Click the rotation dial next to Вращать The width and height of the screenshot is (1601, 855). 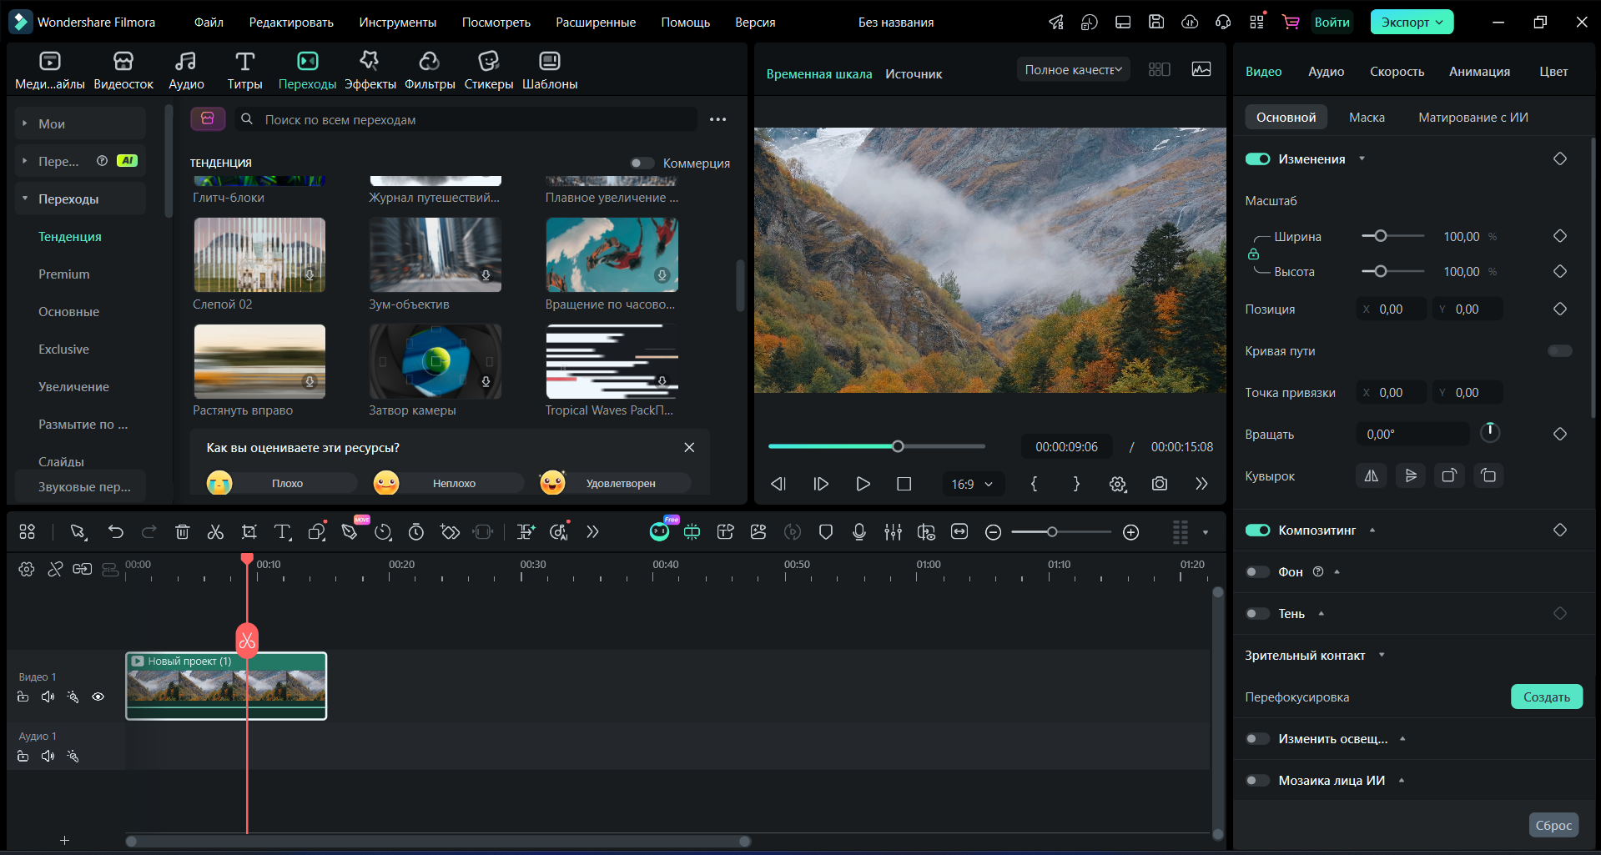pos(1489,432)
